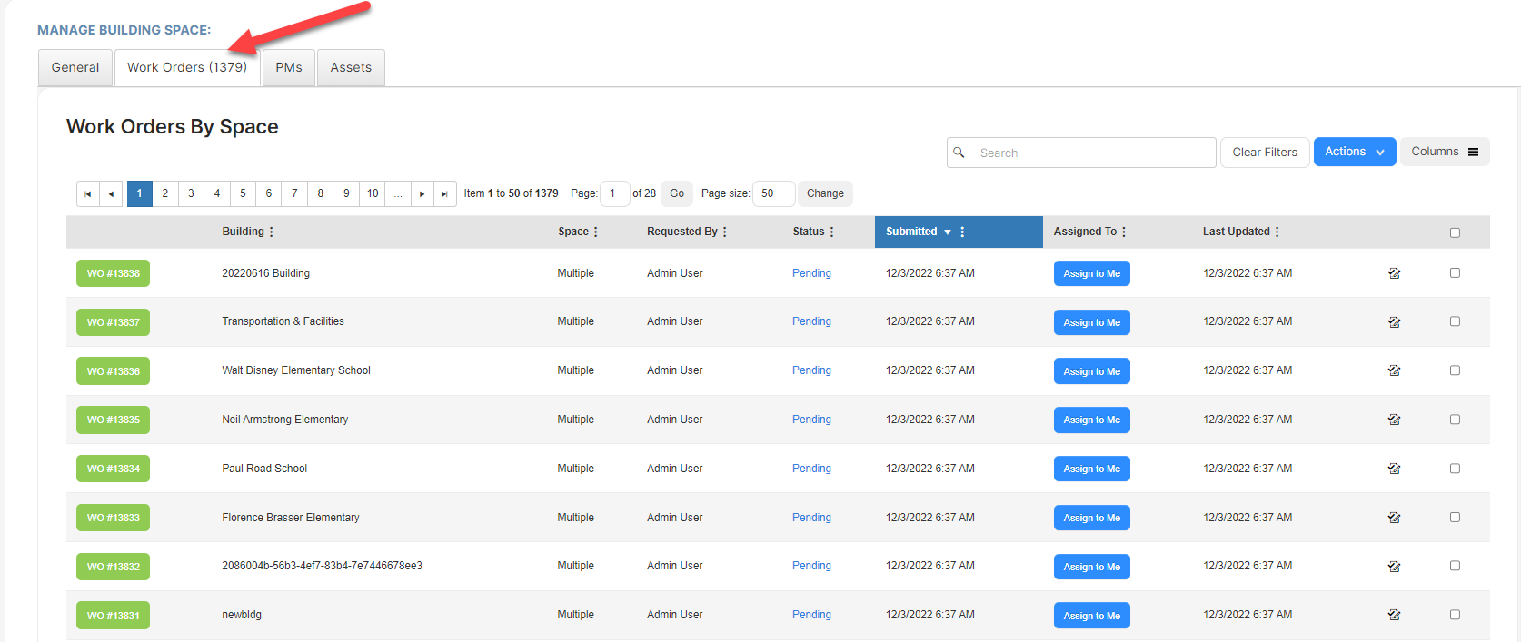The height and width of the screenshot is (642, 1521).
Task: Sort by the Status column header
Action: [x=809, y=232]
